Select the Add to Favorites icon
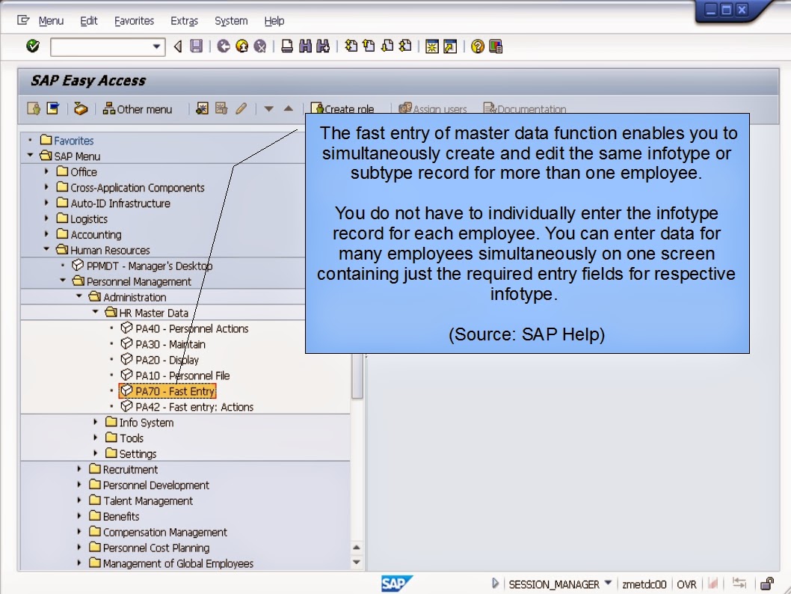The width and height of the screenshot is (791, 594). click(x=200, y=108)
